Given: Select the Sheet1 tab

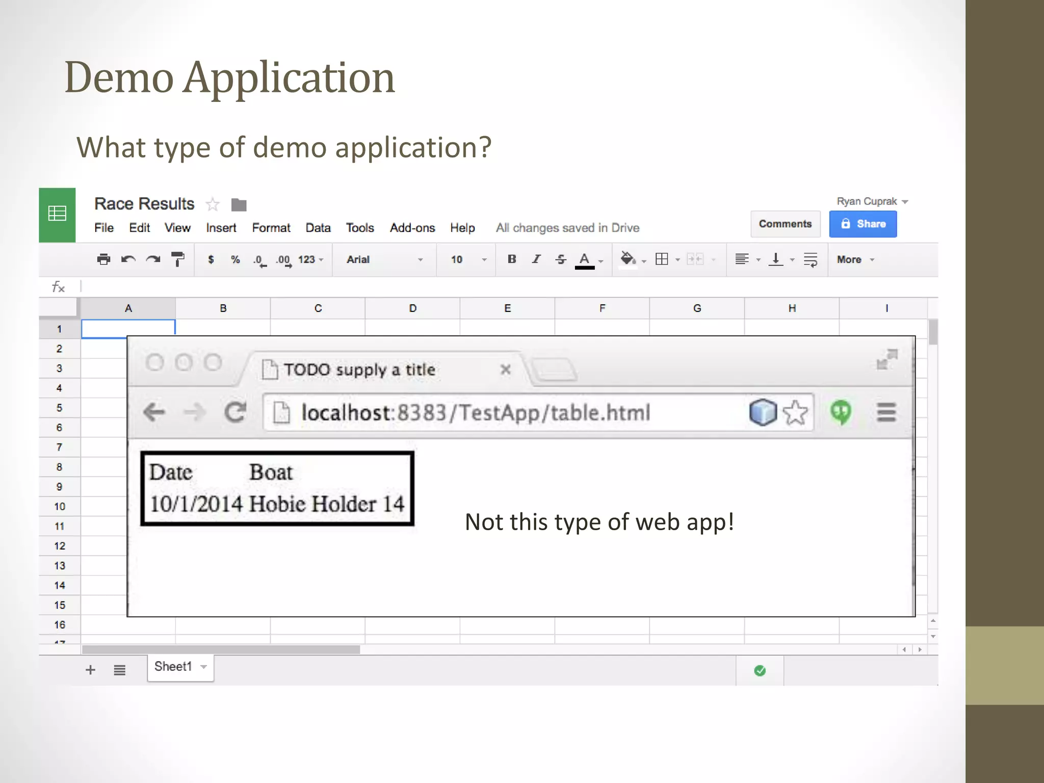Looking at the screenshot, I should point(173,667).
